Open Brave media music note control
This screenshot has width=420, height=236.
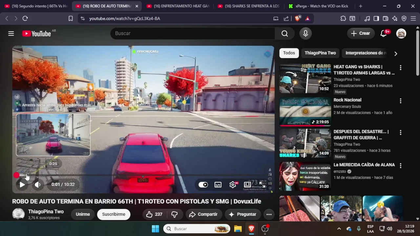[367, 19]
